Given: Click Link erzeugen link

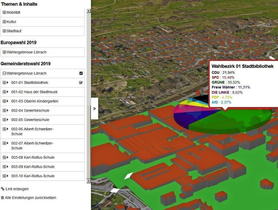Looking at the screenshot, I should [x=17, y=189].
